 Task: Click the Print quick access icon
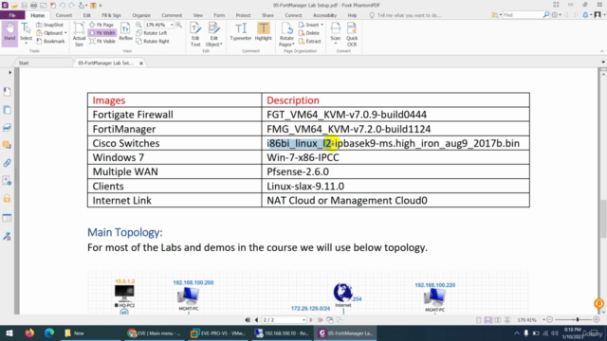(34, 5)
